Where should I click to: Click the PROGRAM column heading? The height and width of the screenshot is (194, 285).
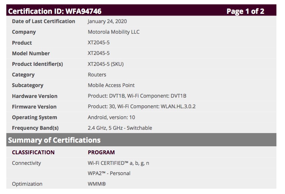pyautogui.click(x=101, y=152)
